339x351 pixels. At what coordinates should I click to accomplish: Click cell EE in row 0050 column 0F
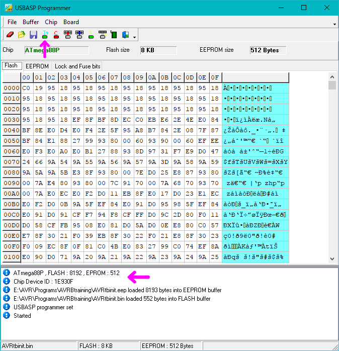(x=215, y=141)
